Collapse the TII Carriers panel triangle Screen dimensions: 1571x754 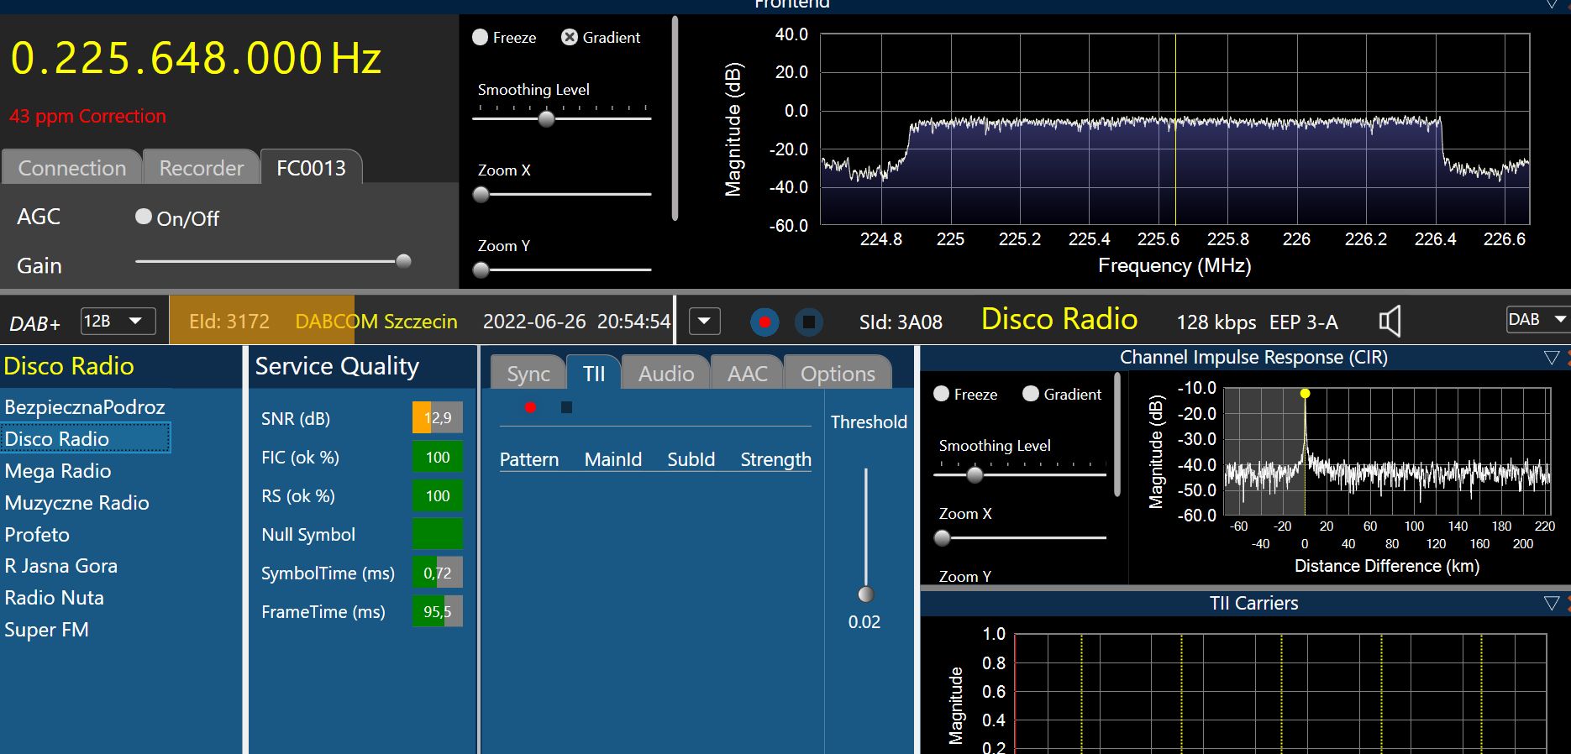click(1551, 604)
